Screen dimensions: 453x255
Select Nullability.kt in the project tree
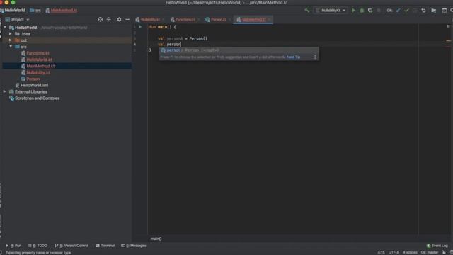tap(38, 72)
